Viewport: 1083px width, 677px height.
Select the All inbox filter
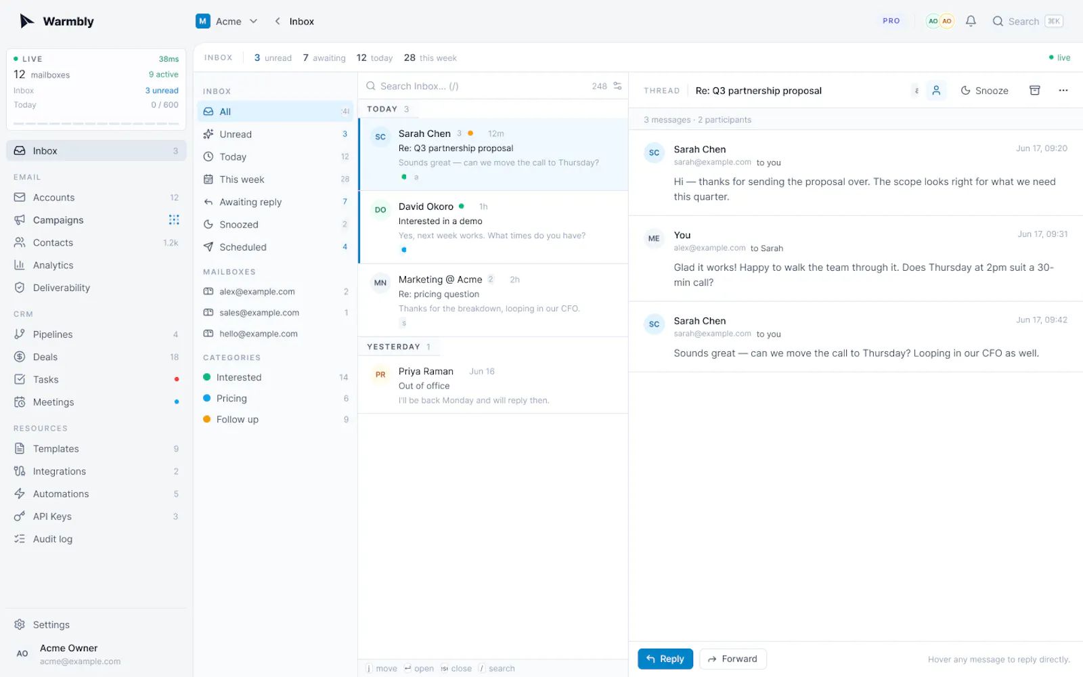click(x=275, y=112)
